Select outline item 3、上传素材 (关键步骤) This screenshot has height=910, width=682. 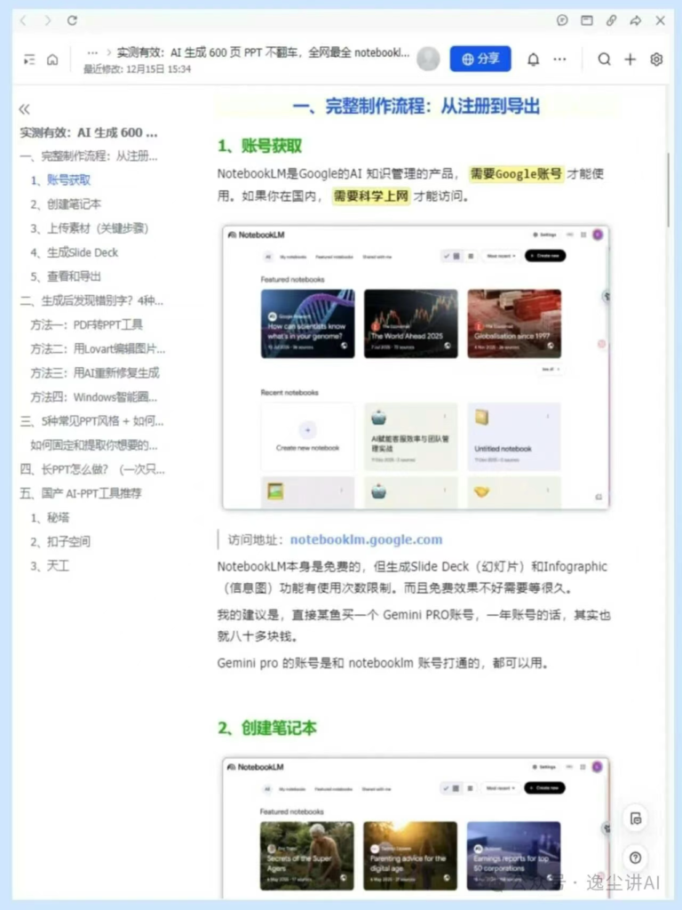click(90, 228)
